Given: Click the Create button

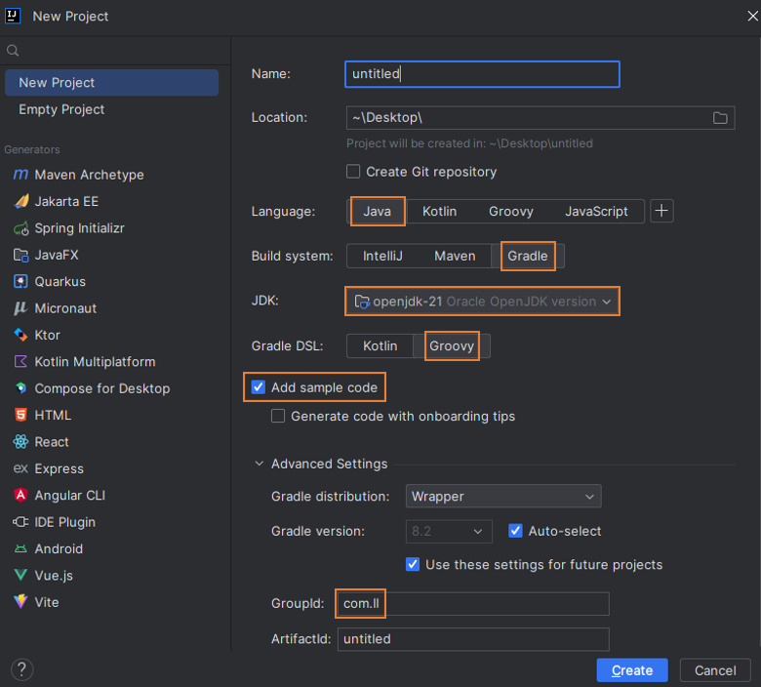Looking at the screenshot, I should pyautogui.click(x=632, y=670).
